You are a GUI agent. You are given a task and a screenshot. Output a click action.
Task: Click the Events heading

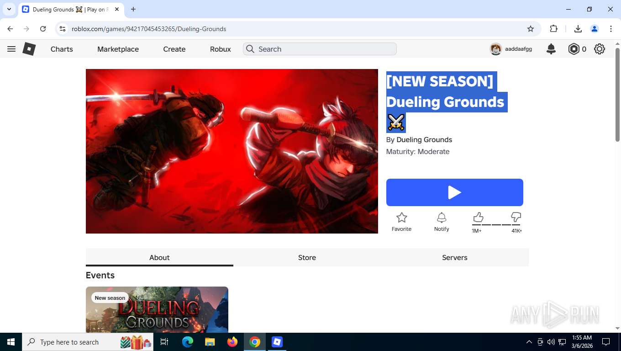(x=100, y=275)
